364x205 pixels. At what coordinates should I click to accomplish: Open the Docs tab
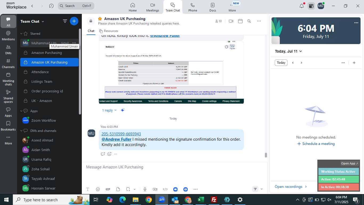pos(213,7)
